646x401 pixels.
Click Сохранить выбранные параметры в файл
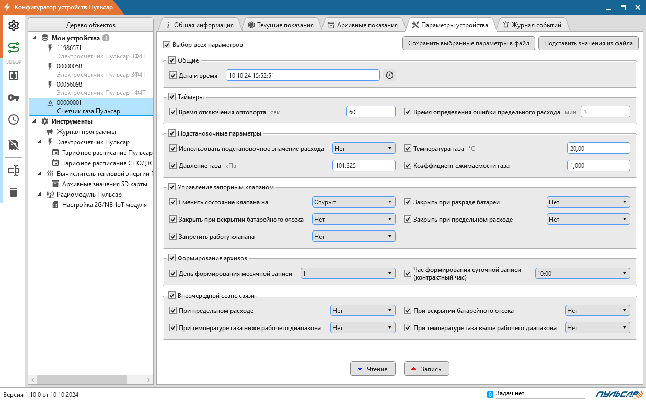click(468, 43)
